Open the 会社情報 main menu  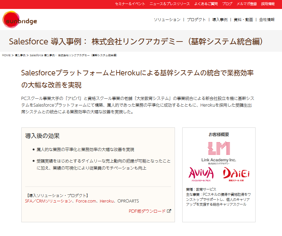click(x=267, y=20)
